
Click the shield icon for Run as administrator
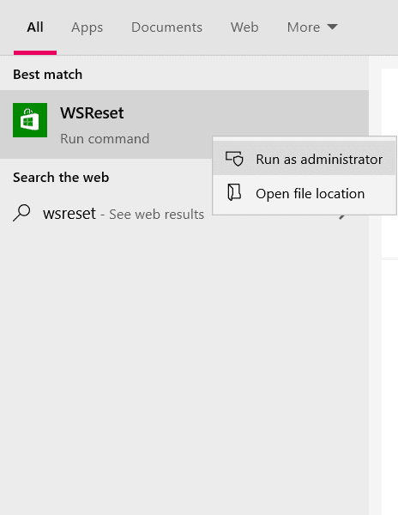click(x=234, y=159)
